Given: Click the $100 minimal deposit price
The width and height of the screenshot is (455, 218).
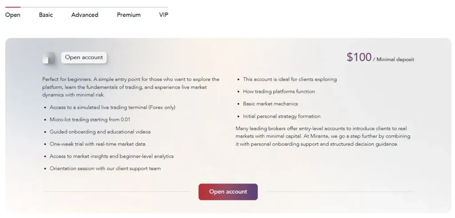Looking at the screenshot, I should tap(359, 57).
